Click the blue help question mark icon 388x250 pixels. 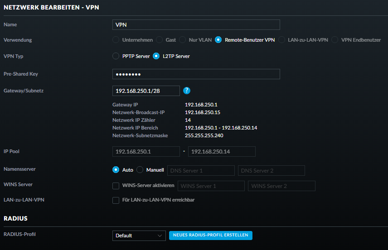pos(187,91)
